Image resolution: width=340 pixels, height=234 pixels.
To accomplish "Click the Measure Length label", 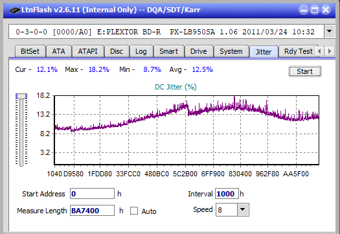I will (x=42, y=211).
